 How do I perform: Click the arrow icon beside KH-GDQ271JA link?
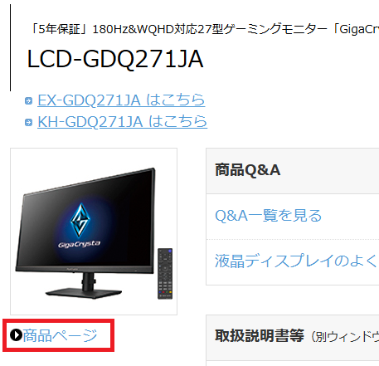tap(28, 122)
